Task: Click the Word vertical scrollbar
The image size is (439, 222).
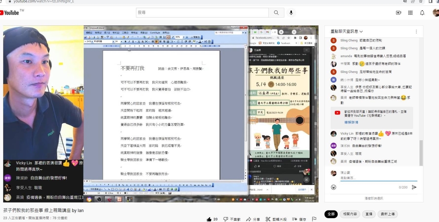Action: pos(247,112)
